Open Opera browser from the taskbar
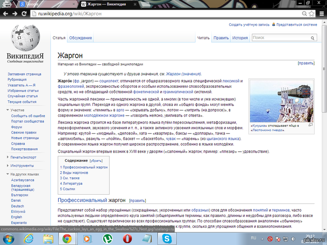 [127, 239]
